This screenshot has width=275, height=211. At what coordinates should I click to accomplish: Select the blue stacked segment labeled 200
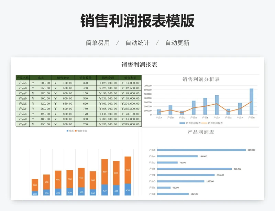pos(35,193)
